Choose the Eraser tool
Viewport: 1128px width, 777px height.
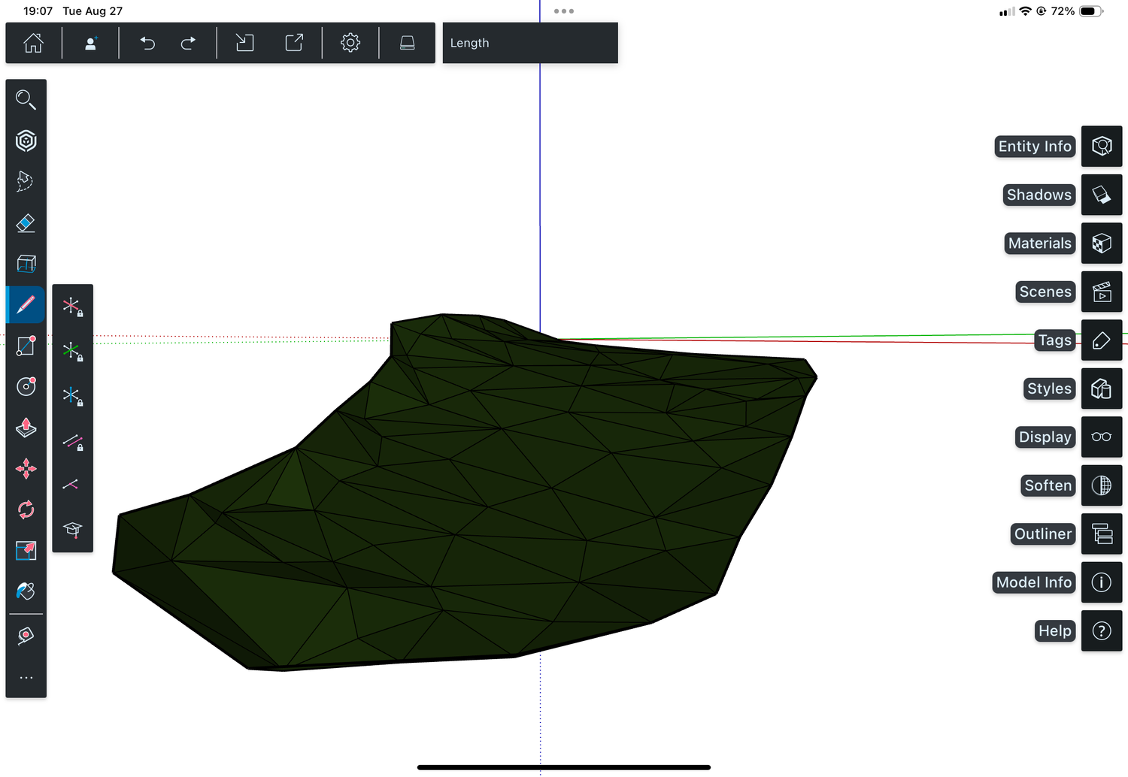(26, 222)
